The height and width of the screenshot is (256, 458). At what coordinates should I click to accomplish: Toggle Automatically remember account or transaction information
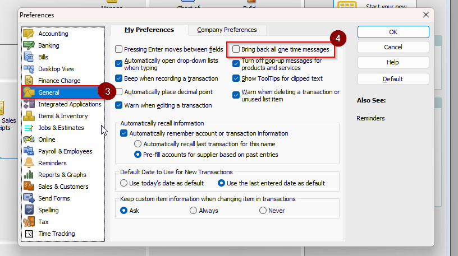click(x=124, y=133)
